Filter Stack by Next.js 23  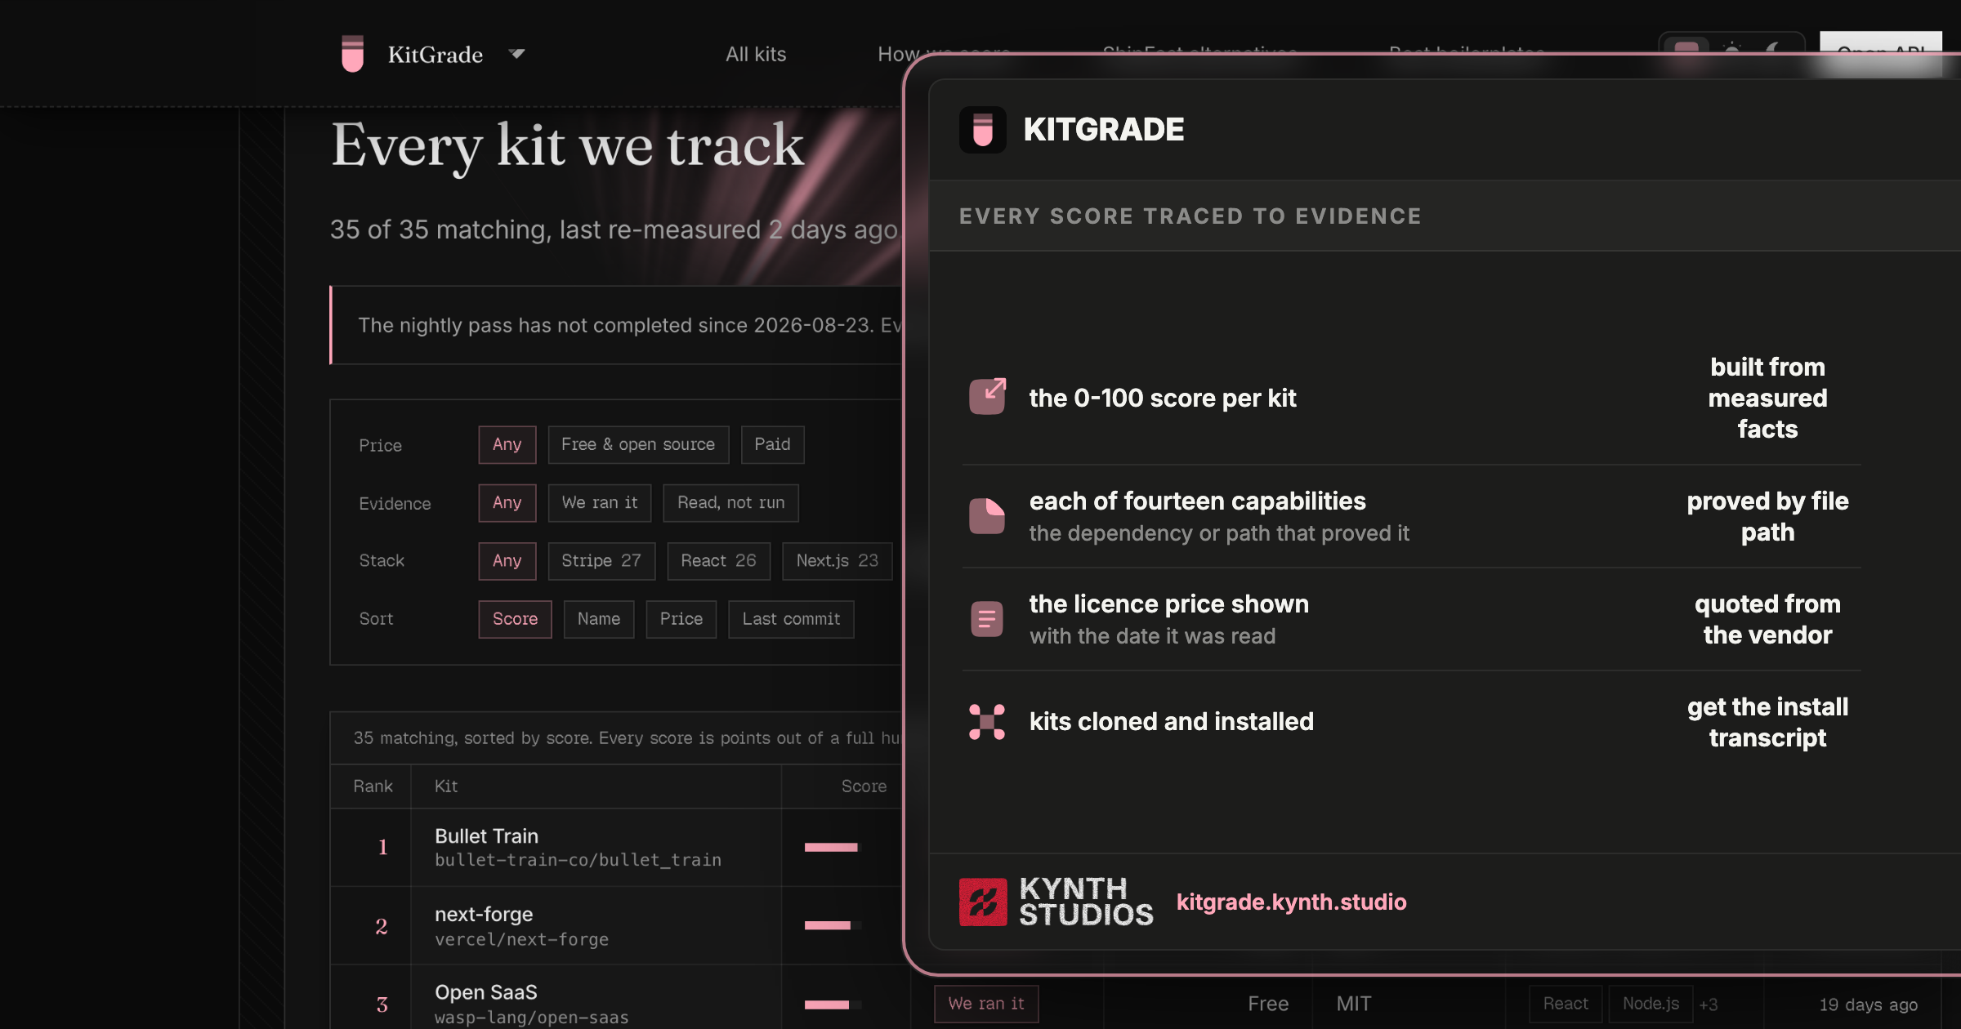838,561
